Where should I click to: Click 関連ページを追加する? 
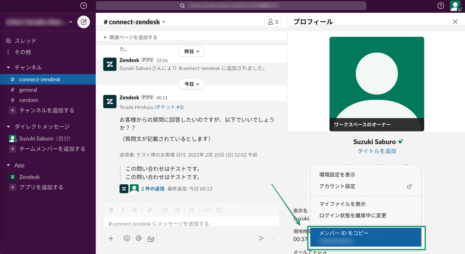pyautogui.click(x=130, y=38)
